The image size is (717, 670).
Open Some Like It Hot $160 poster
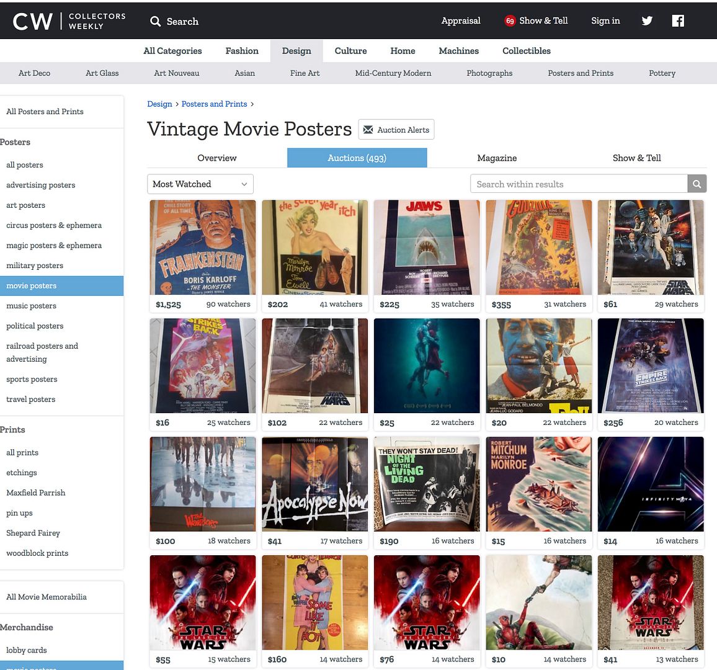point(314,612)
